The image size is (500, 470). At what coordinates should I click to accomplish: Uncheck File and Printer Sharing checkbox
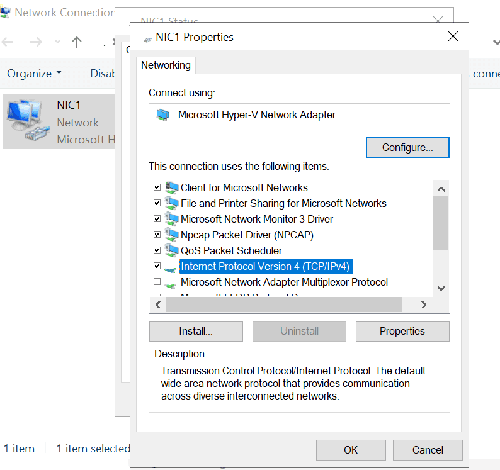tap(157, 203)
